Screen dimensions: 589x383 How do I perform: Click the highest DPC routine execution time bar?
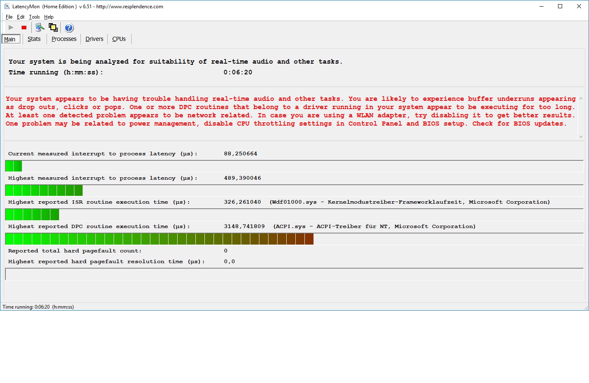294,239
